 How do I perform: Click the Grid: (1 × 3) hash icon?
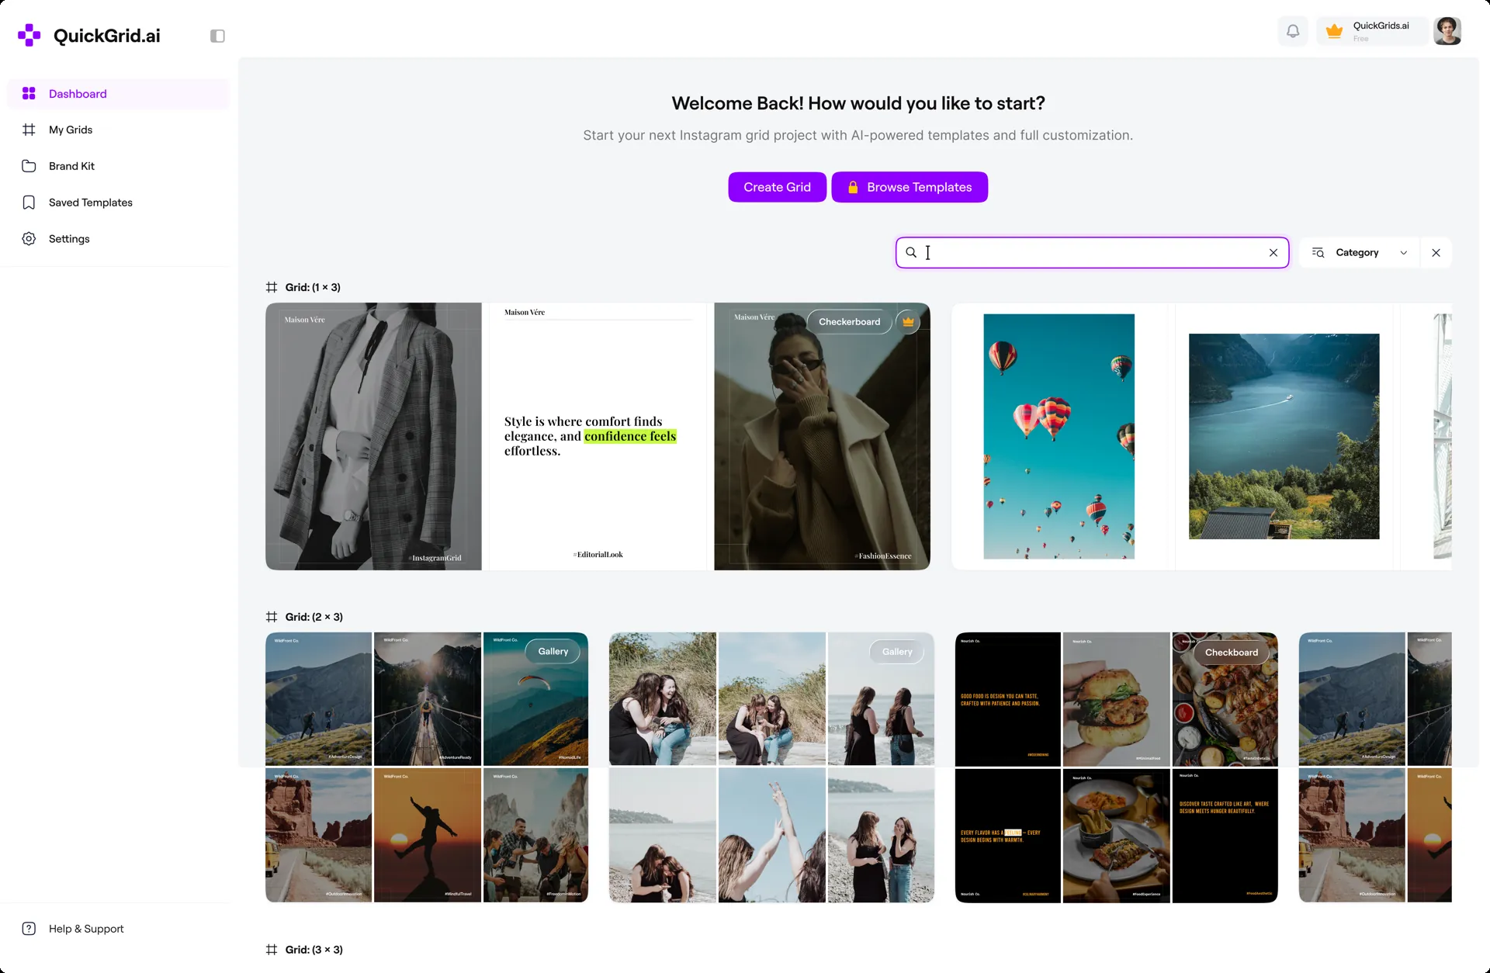click(x=272, y=287)
